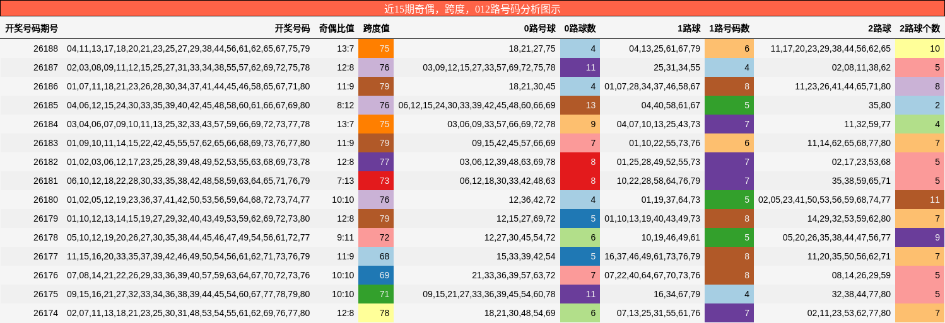Click 0路号球 cell 18,21,27,75
945x323 pixels.
click(532, 48)
